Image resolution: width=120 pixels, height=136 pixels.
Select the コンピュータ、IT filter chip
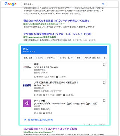(66, 58)
